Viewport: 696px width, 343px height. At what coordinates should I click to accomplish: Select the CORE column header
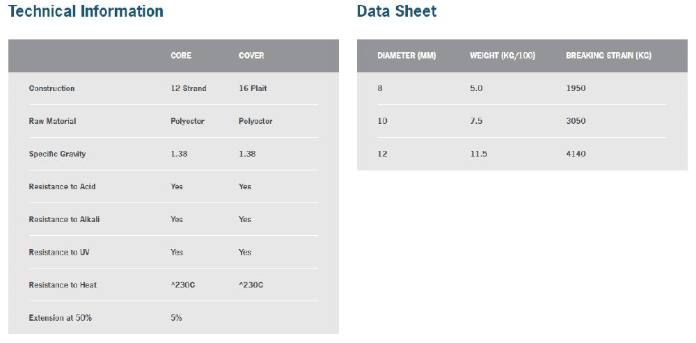(181, 56)
